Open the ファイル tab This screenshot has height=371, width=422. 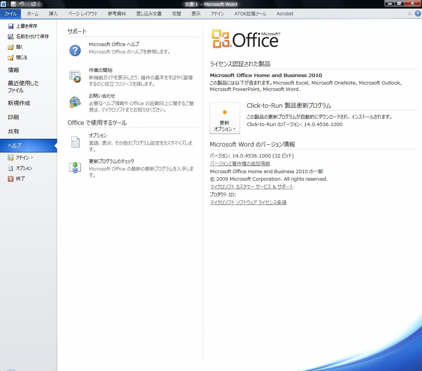click(10, 14)
